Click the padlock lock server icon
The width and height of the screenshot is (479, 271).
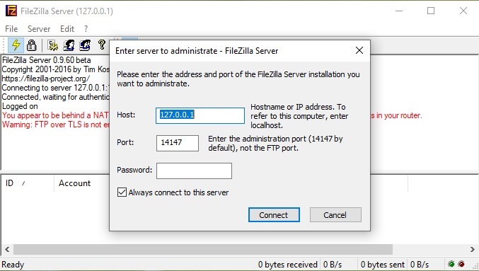[x=31, y=45]
